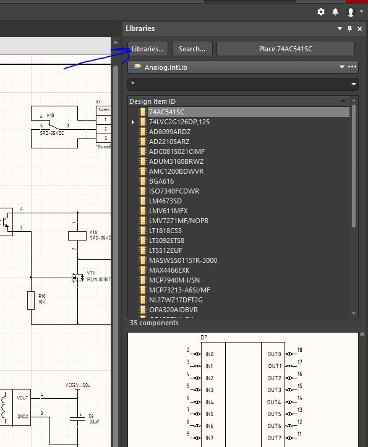Select resistor R10 10k in schematic
The image size is (368, 447).
(x=31, y=300)
